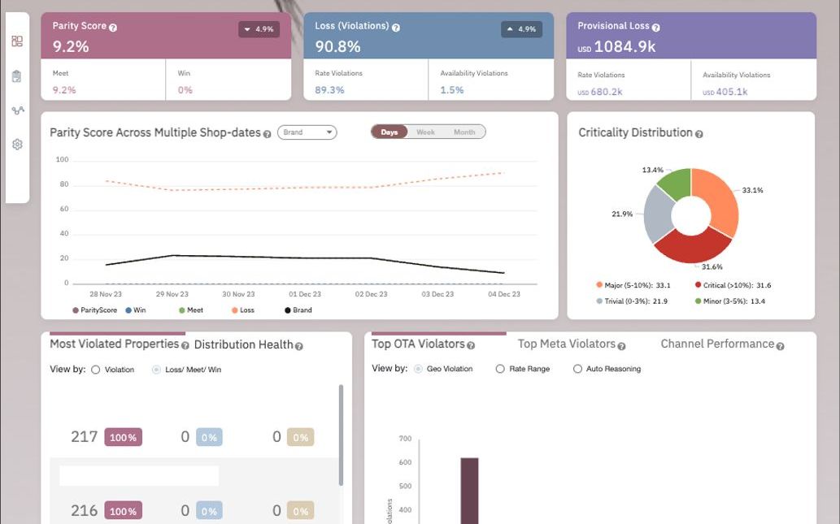Open the settings gear in the sidebar
The image size is (840, 524).
tap(17, 145)
